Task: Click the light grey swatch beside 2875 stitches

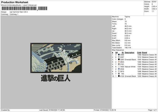Action: click(x=119, y=71)
